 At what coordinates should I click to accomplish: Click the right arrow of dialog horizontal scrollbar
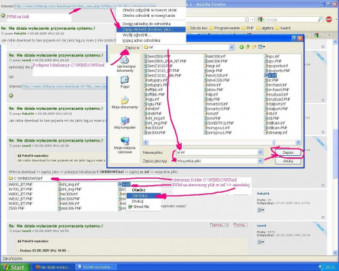tap(298, 142)
